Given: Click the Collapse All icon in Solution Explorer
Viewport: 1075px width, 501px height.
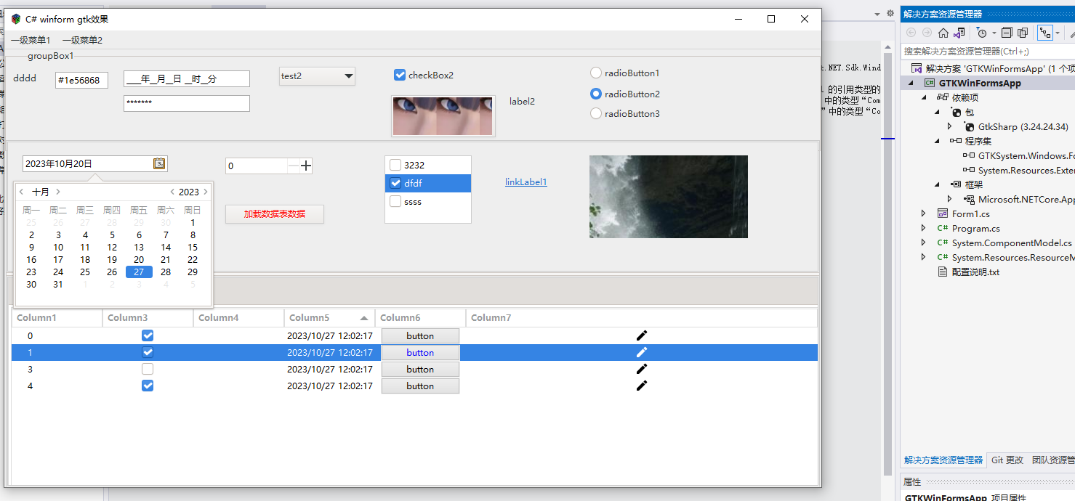Looking at the screenshot, I should (1007, 33).
